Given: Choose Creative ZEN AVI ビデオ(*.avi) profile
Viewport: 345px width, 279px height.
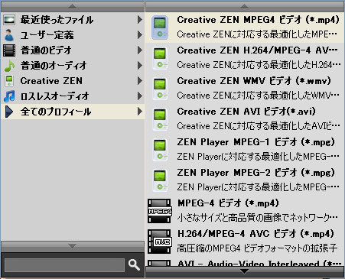Looking at the screenshot, I should point(245,119).
